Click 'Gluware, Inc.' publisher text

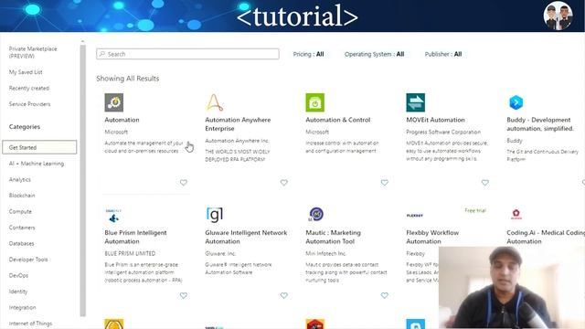220,254
